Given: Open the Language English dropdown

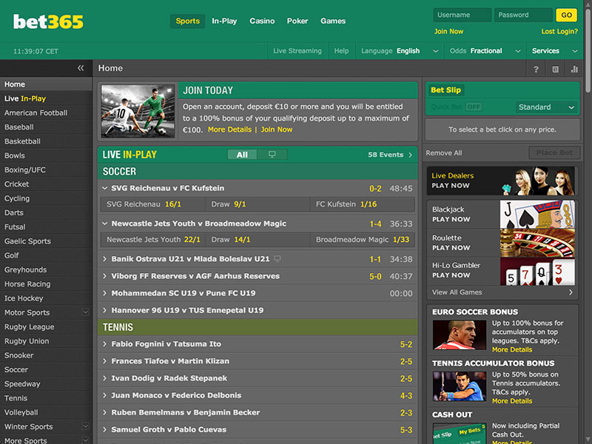Looking at the screenshot, I should (400, 51).
